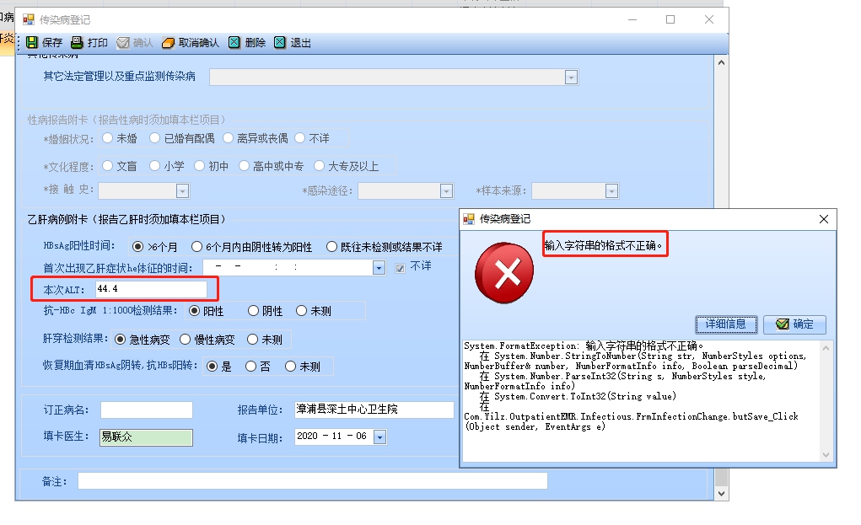The image size is (861, 525).
Task: Click the 详细信息 button
Action: coord(726,324)
